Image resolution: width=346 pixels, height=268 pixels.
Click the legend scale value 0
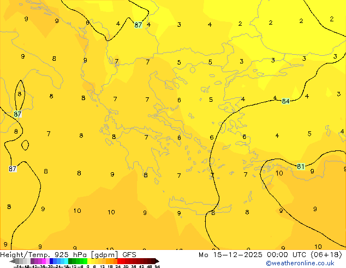click(88, 266)
